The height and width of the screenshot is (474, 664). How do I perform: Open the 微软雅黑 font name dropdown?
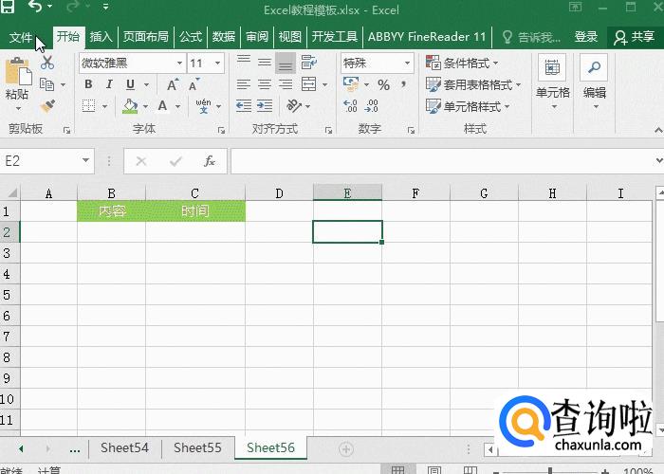click(179, 64)
